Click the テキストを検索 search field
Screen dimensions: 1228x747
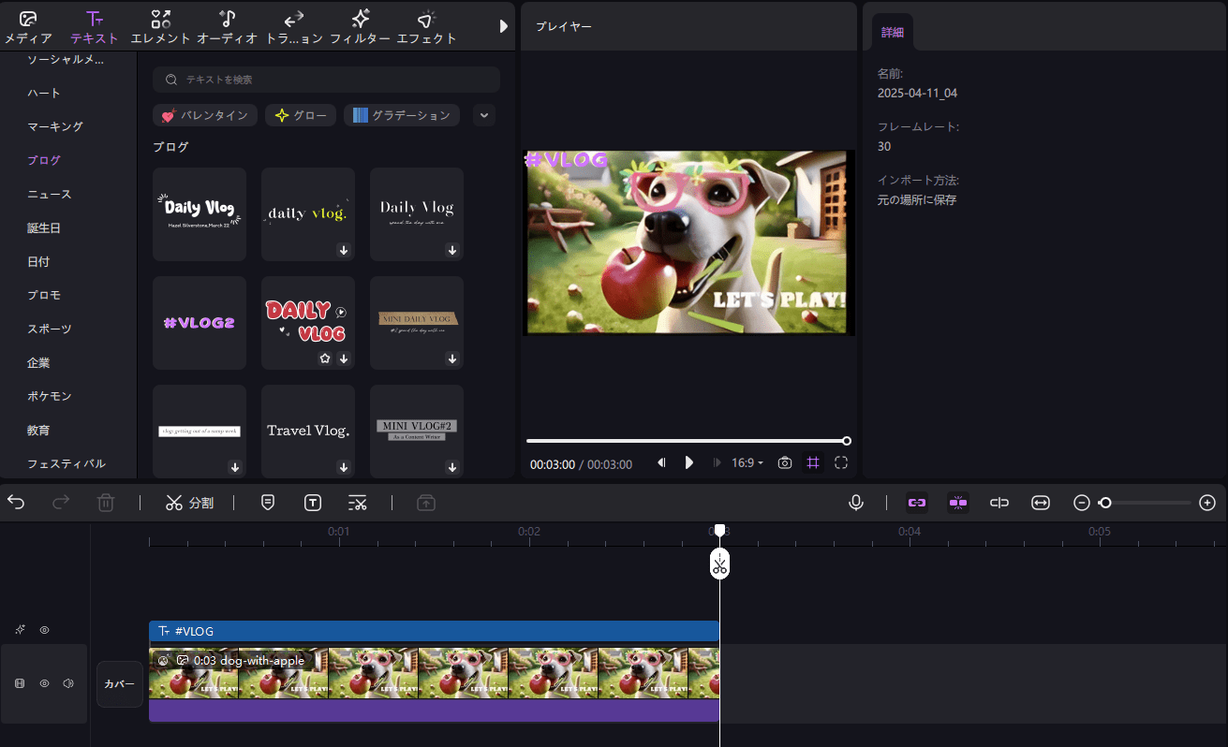click(x=327, y=80)
